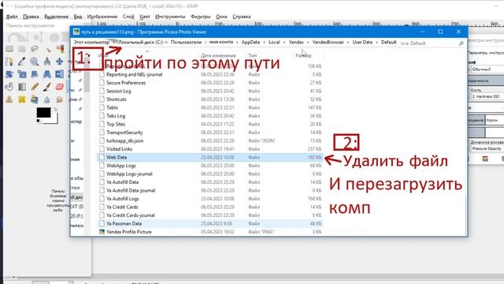Click the Локальный диск (C:) breadcrumb
504x284 pixels.
pos(141,42)
